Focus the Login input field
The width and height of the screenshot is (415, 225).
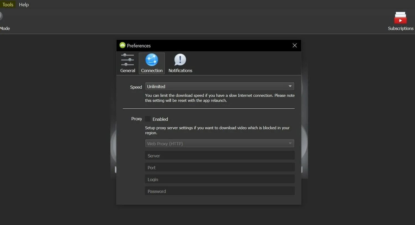[x=220, y=179]
